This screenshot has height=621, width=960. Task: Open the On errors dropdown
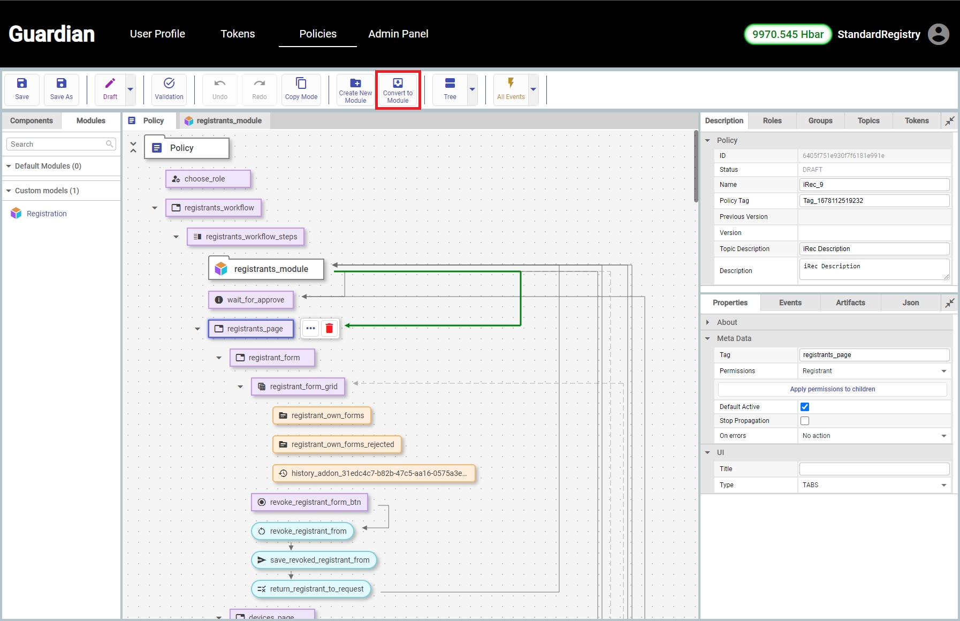874,436
